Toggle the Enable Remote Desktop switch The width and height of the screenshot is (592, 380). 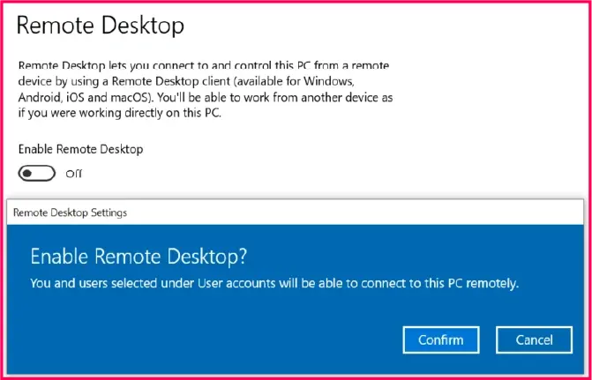click(x=36, y=173)
